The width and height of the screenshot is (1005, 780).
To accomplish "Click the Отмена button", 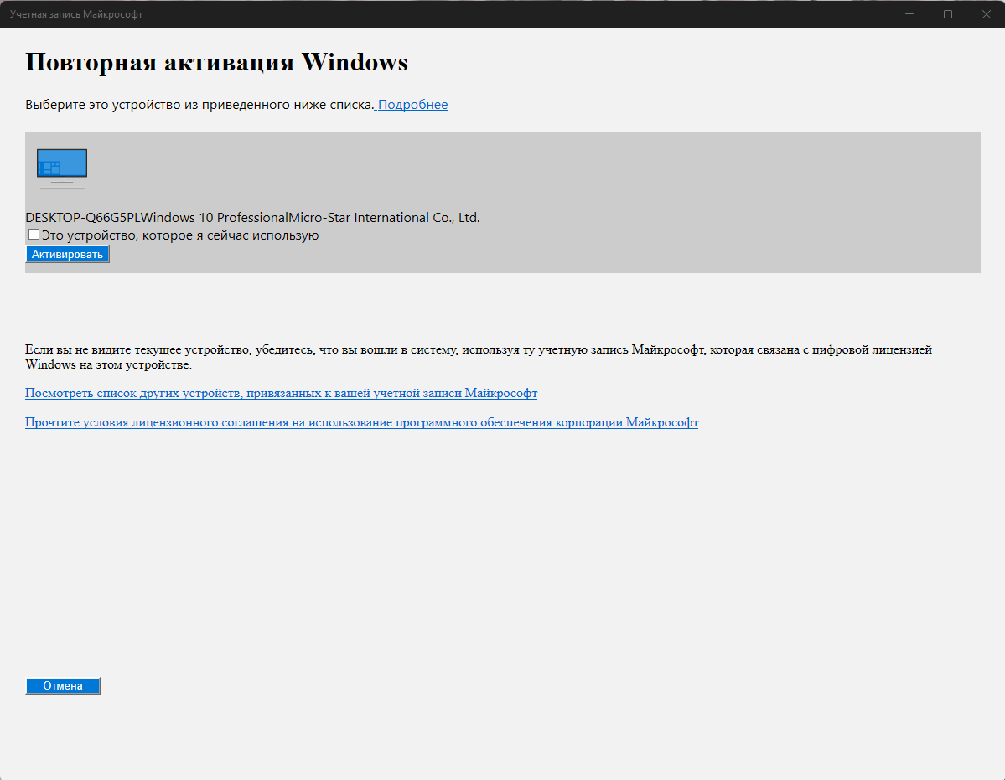I will click(x=63, y=686).
